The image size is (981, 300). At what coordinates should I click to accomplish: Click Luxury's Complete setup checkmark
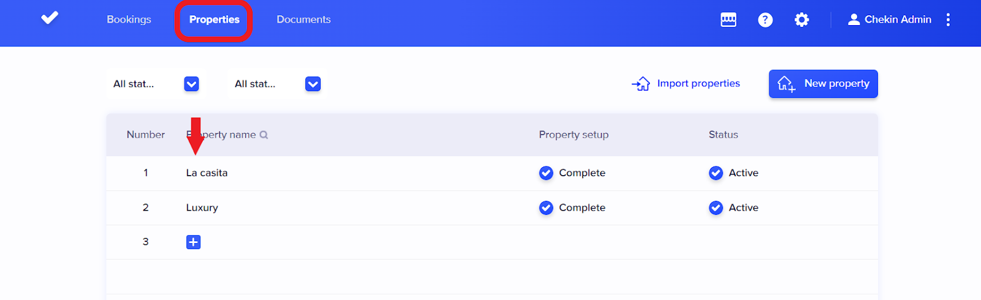pyautogui.click(x=546, y=208)
